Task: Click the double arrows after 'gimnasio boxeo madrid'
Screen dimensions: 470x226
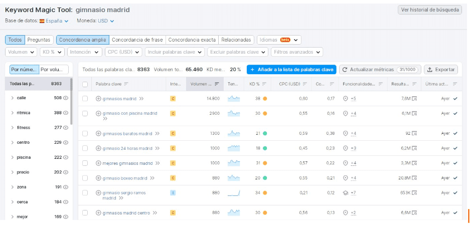Action: [152, 178]
